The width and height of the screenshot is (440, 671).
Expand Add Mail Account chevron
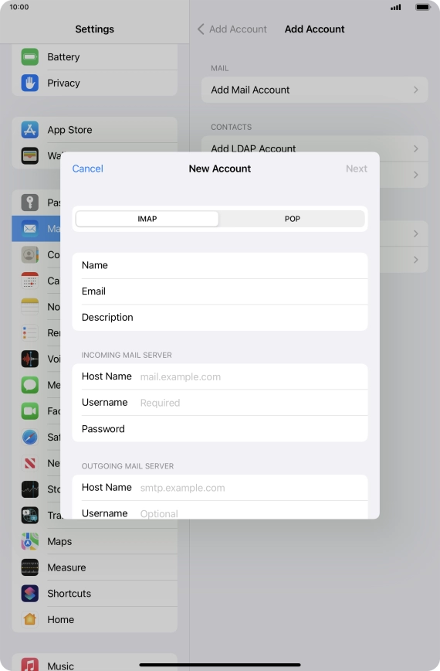[415, 90]
